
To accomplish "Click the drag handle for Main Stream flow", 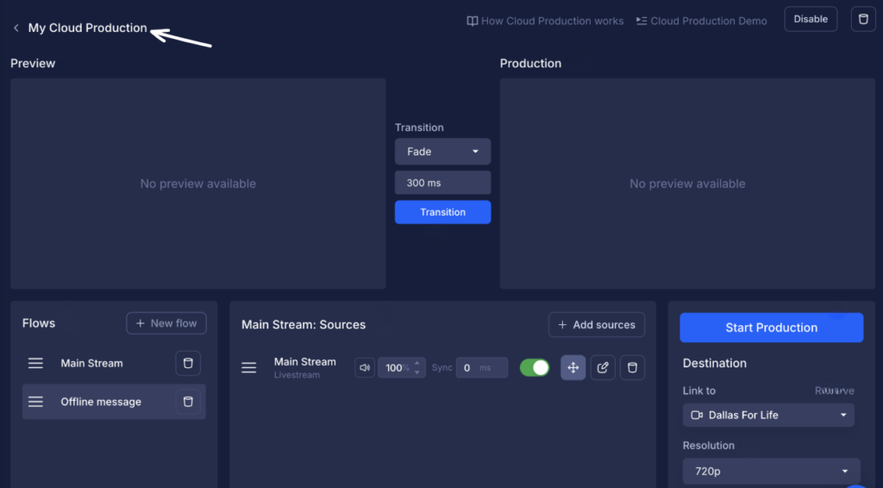I will 35,363.
